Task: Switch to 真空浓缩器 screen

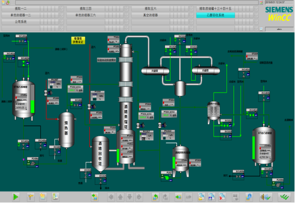Action: point(150,15)
